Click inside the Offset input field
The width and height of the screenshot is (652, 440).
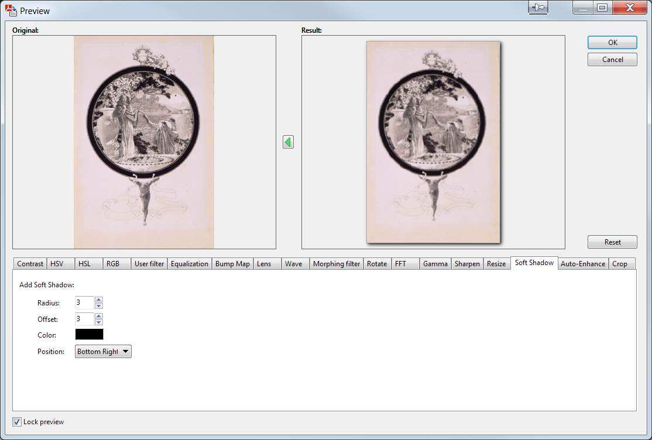coord(85,319)
